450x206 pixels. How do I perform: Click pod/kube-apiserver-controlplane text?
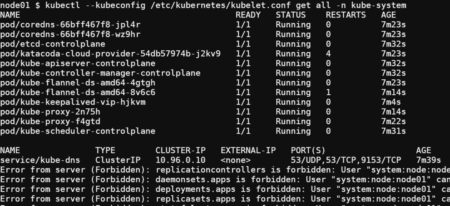78,63
